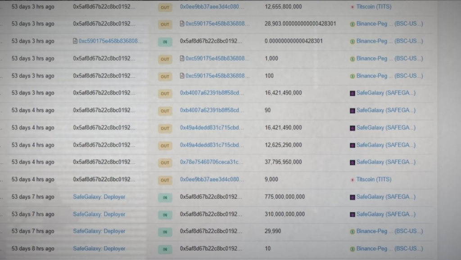This screenshot has height=260, width=461.
Task: Click SafeGalaxy token icon in 310,000,000,000 row
Action: tap(352, 215)
